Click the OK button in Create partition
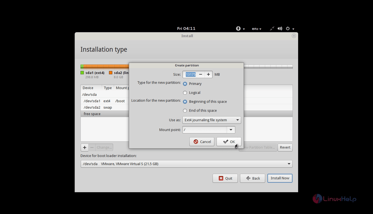The height and width of the screenshot is (214, 373). 229,142
